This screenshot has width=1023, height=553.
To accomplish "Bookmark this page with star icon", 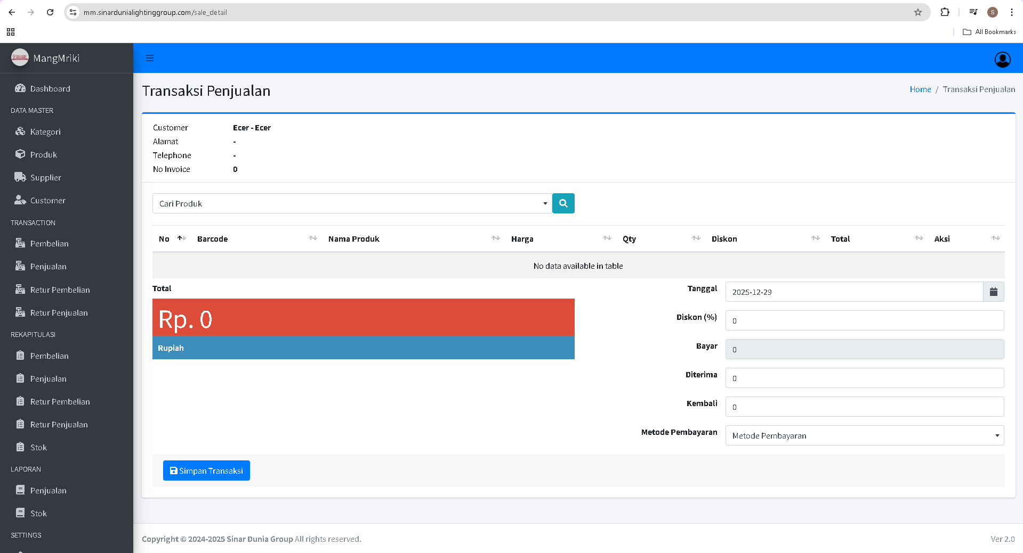I will pyautogui.click(x=917, y=12).
